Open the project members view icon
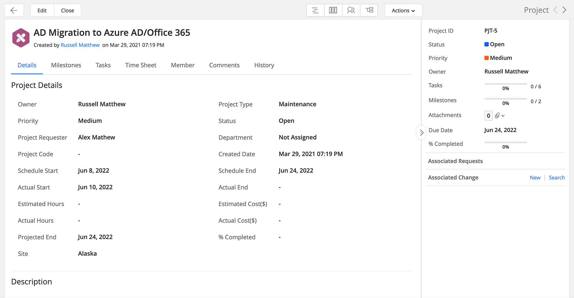 pos(351,11)
